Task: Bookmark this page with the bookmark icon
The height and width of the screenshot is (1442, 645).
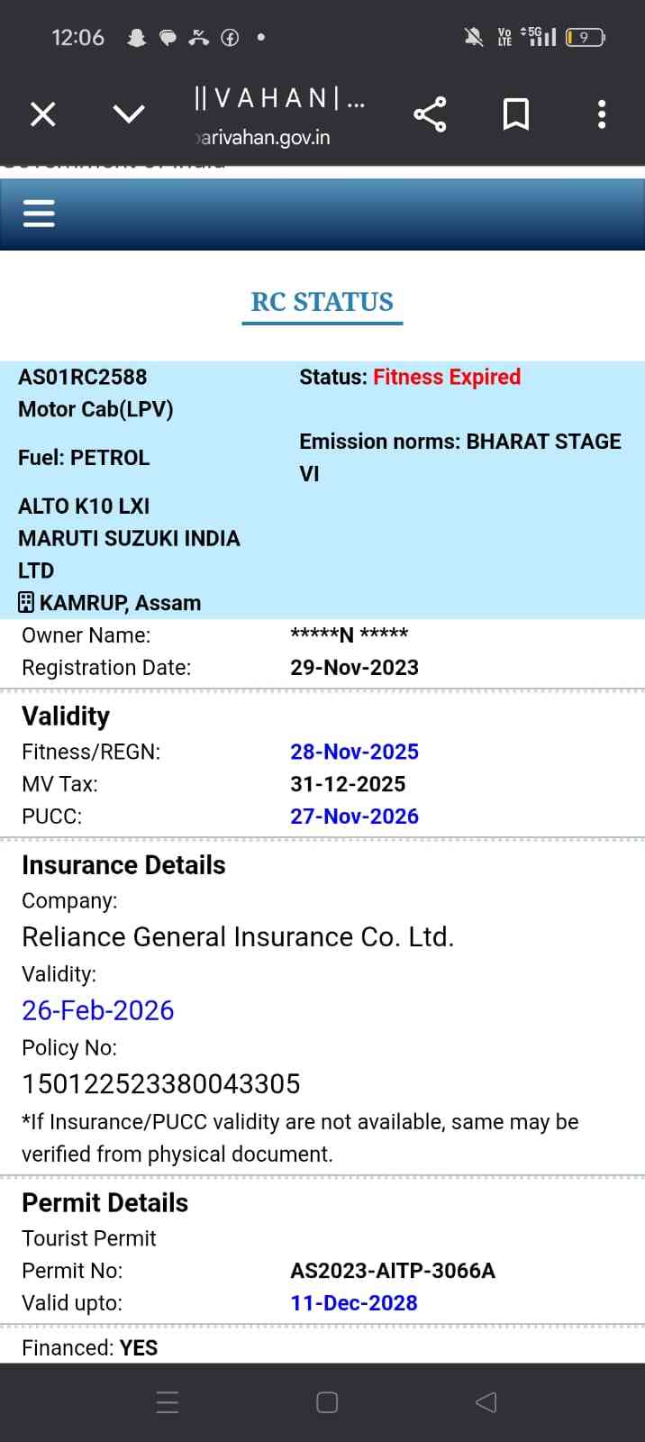Action: click(x=515, y=114)
